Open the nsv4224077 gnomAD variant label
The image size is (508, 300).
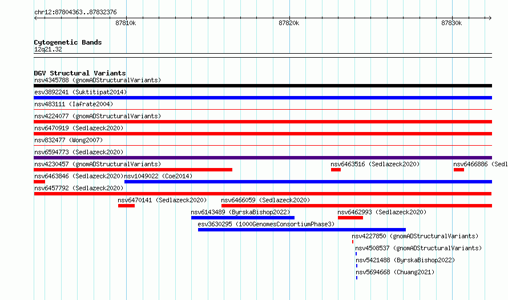98,116
